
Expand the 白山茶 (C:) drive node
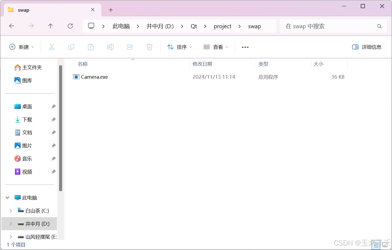11,211
